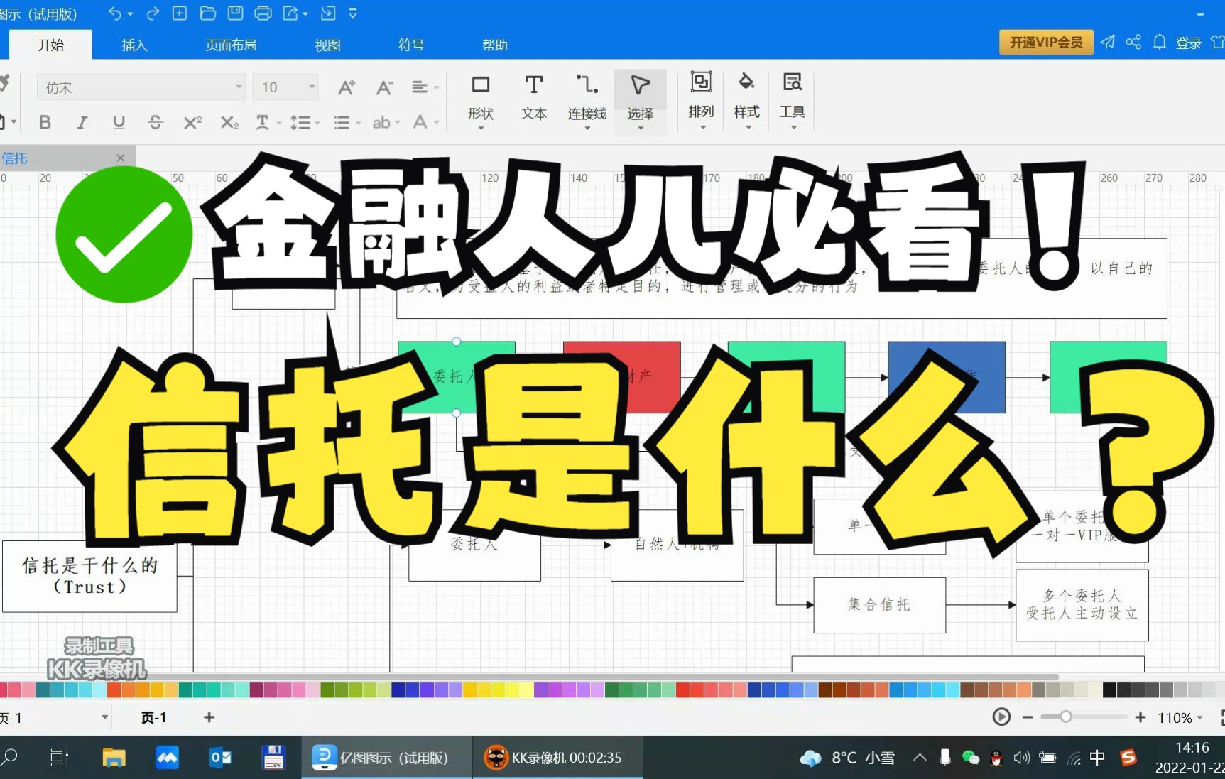The image size is (1225, 779).
Task: Open the 工具 tools menu
Action: (x=792, y=100)
